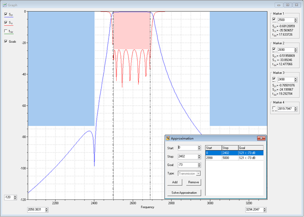The width and height of the screenshot is (304, 217).
Task: Click the Graph window title icon
Action: tap(4, 4)
